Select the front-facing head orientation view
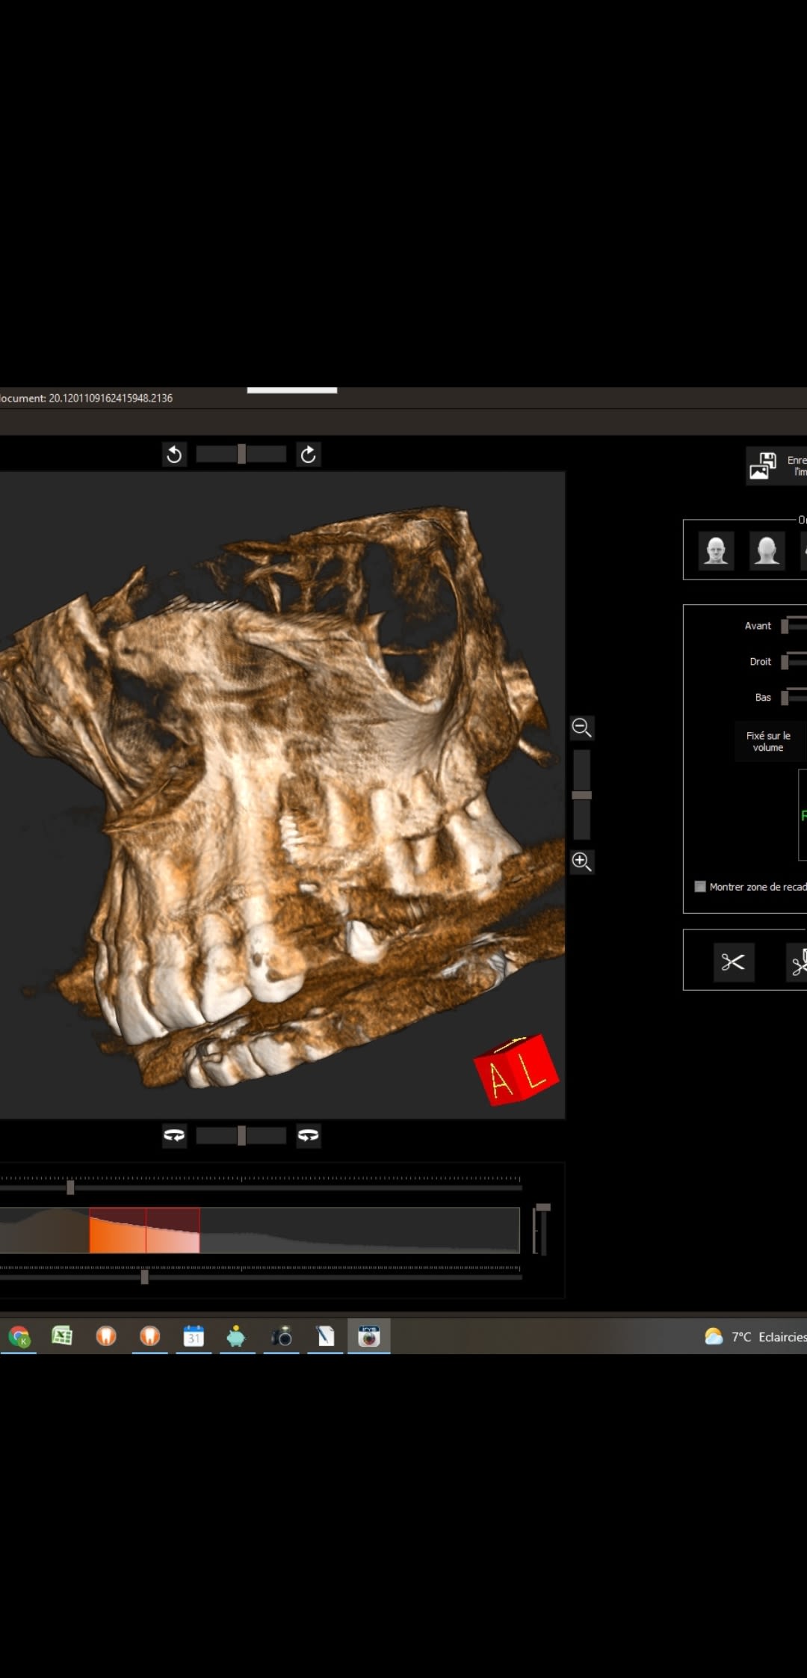Screen dimensions: 807x1678 [716, 551]
